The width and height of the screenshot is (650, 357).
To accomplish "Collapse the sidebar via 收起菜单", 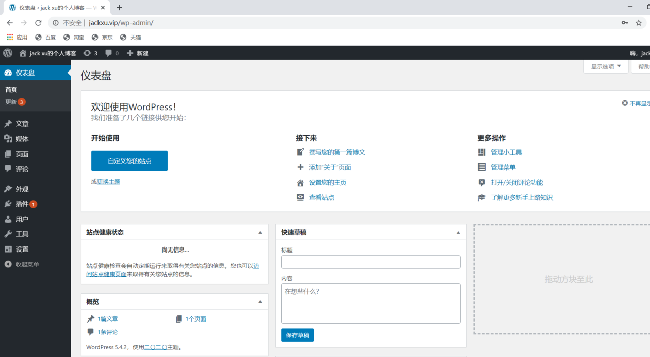I will click(27, 264).
